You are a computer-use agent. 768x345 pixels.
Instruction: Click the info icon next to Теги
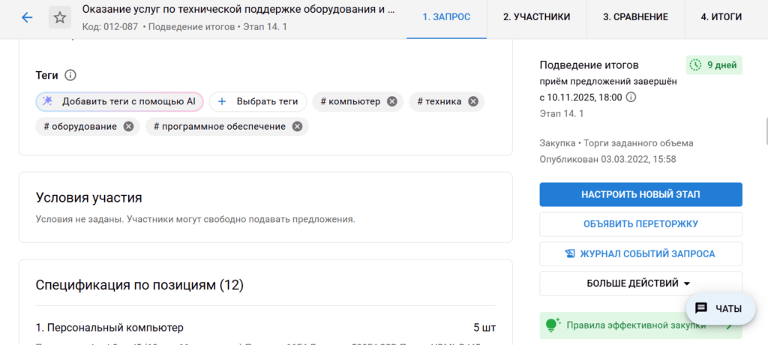click(70, 75)
